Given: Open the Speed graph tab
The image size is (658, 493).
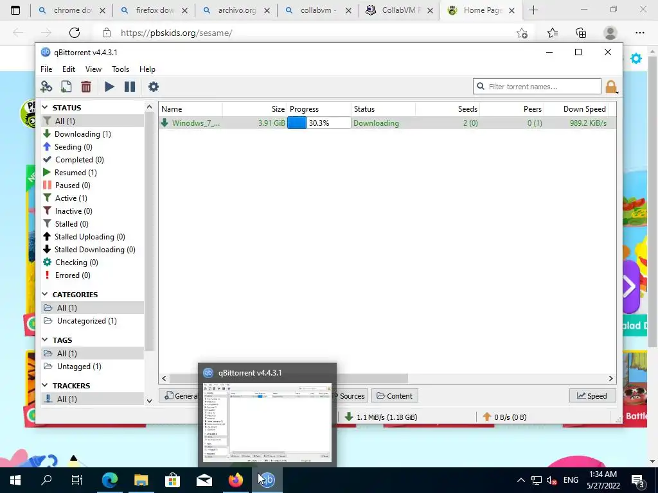Looking at the screenshot, I should [592, 395].
